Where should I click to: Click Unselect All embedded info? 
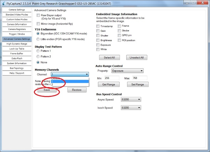137,58
